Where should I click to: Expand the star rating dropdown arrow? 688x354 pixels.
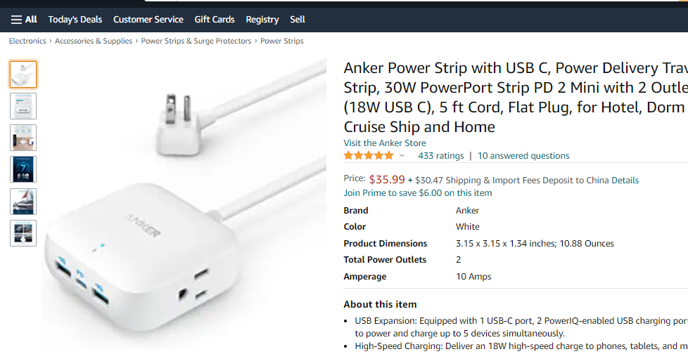coord(402,156)
